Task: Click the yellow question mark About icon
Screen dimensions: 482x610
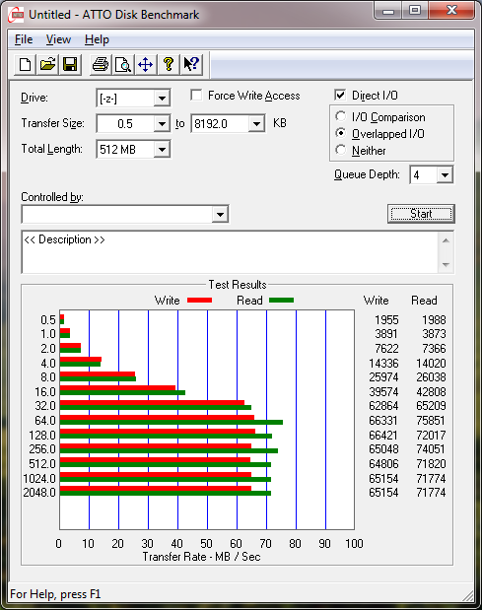Action: (168, 64)
